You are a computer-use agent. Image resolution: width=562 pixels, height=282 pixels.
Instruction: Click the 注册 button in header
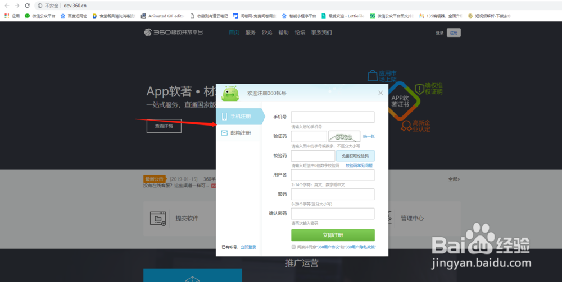454,33
